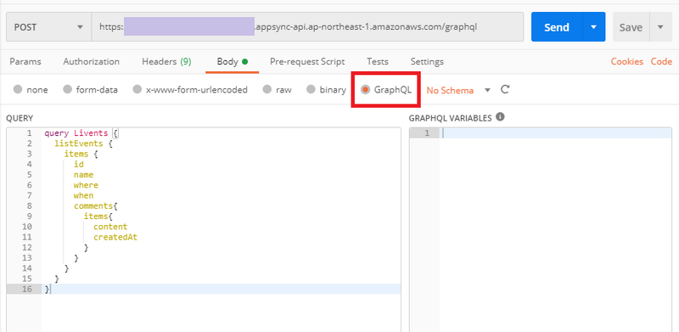Image resolution: width=679 pixels, height=332 pixels.
Task: Click the 'content' field in the query
Action: pyautogui.click(x=110, y=227)
